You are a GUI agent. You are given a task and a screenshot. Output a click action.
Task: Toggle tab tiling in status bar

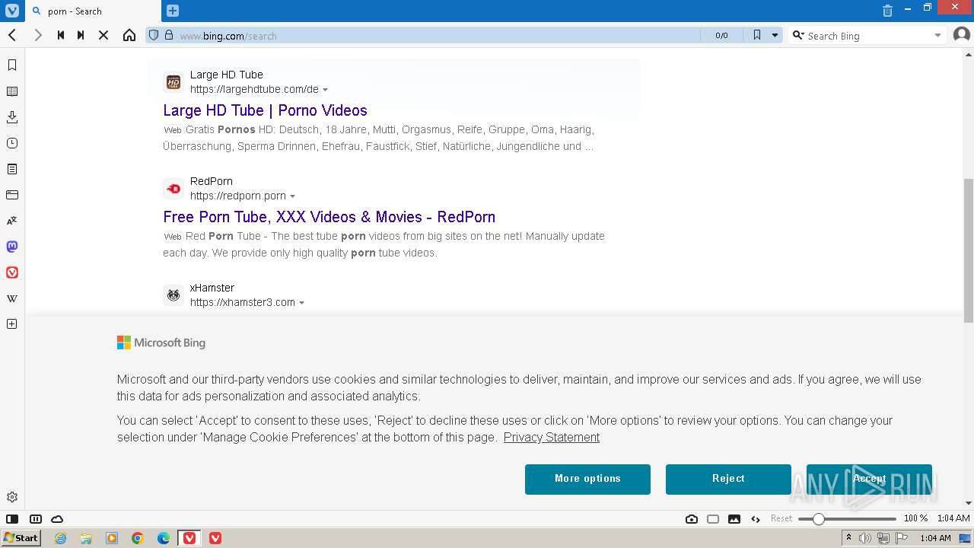tap(35, 519)
